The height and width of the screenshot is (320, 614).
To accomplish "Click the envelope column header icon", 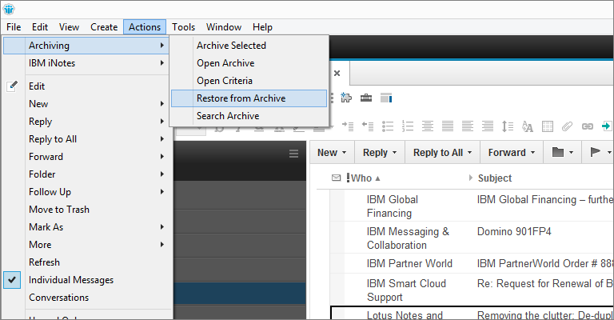I will pyautogui.click(x=336, y=178).
